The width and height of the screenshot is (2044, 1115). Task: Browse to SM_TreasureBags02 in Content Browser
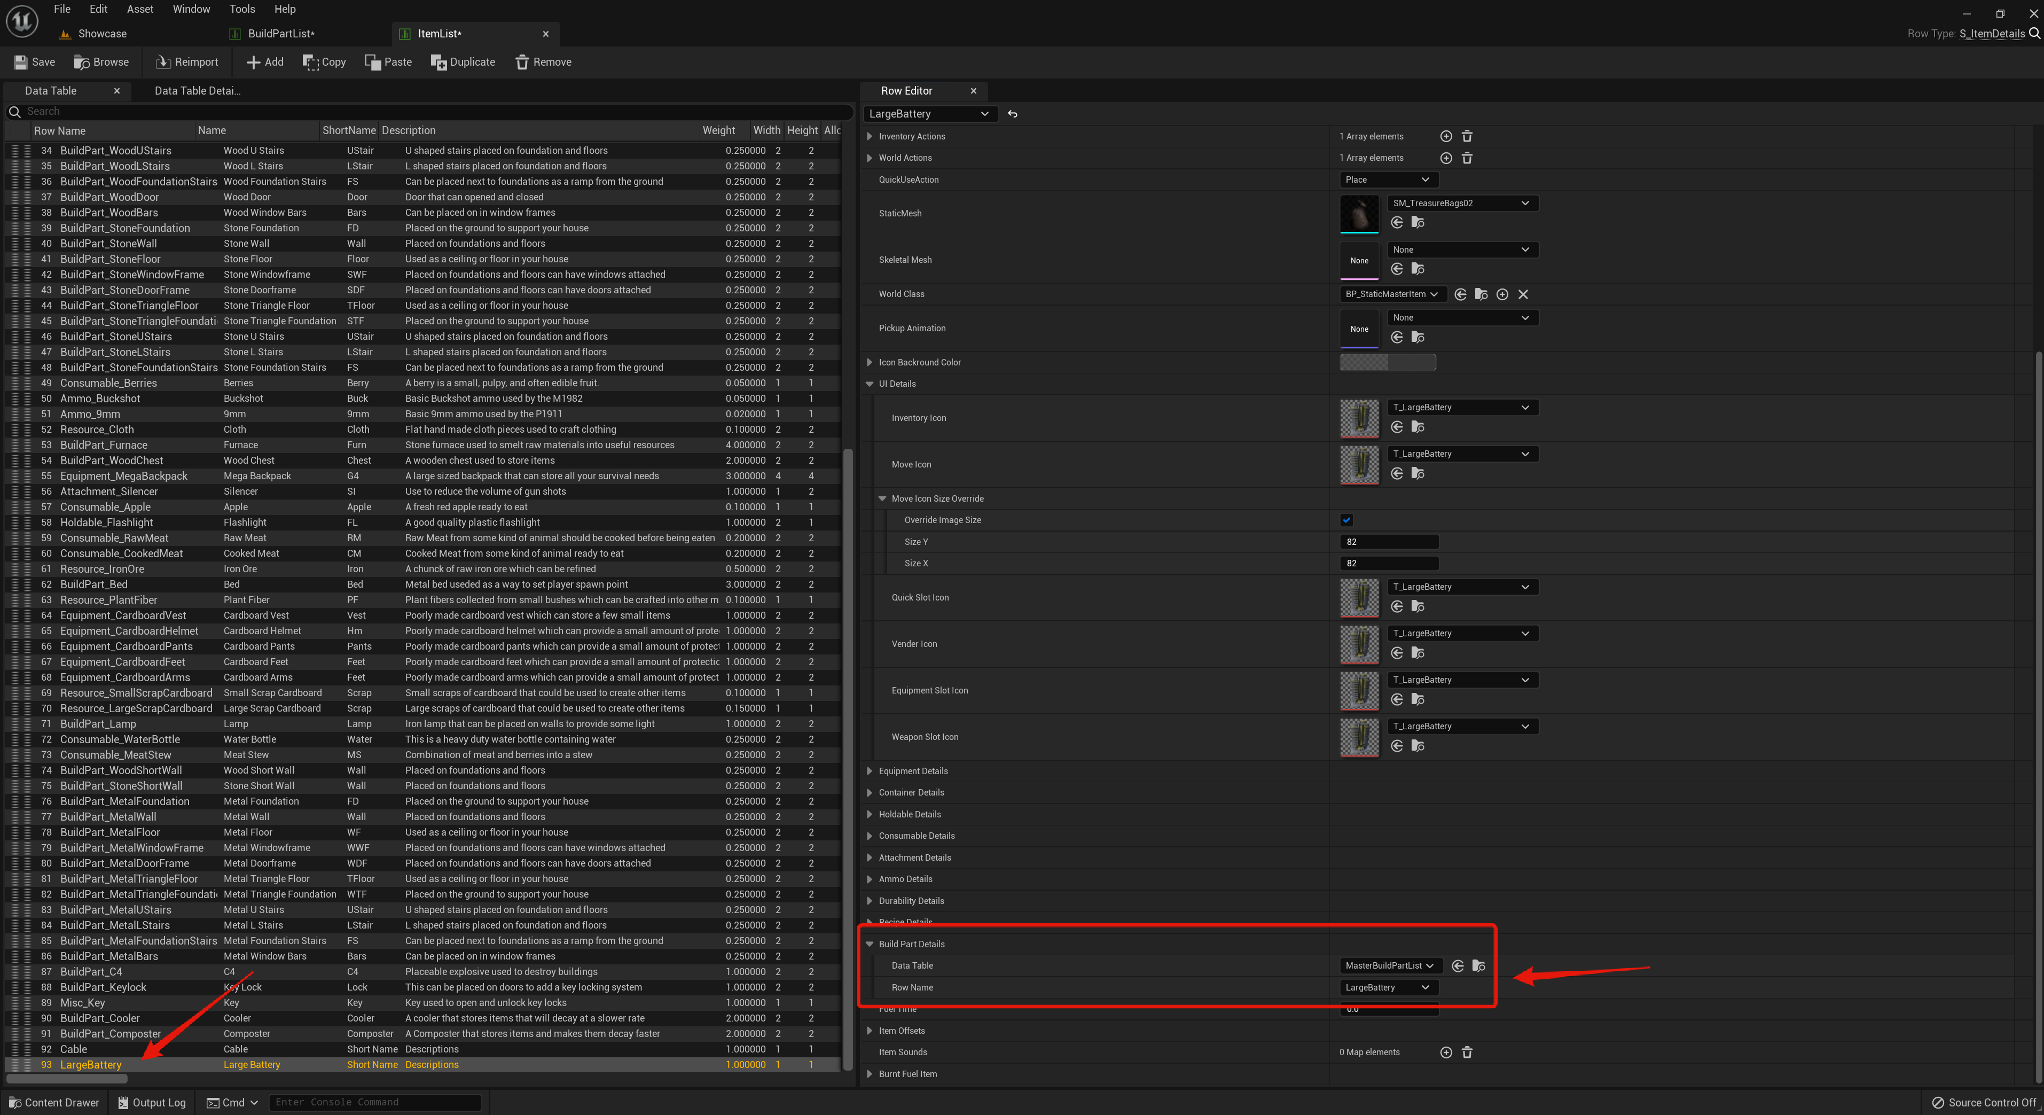pos(1419,222)
